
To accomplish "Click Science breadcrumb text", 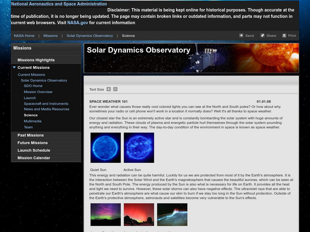I will (x=128, y=36).
